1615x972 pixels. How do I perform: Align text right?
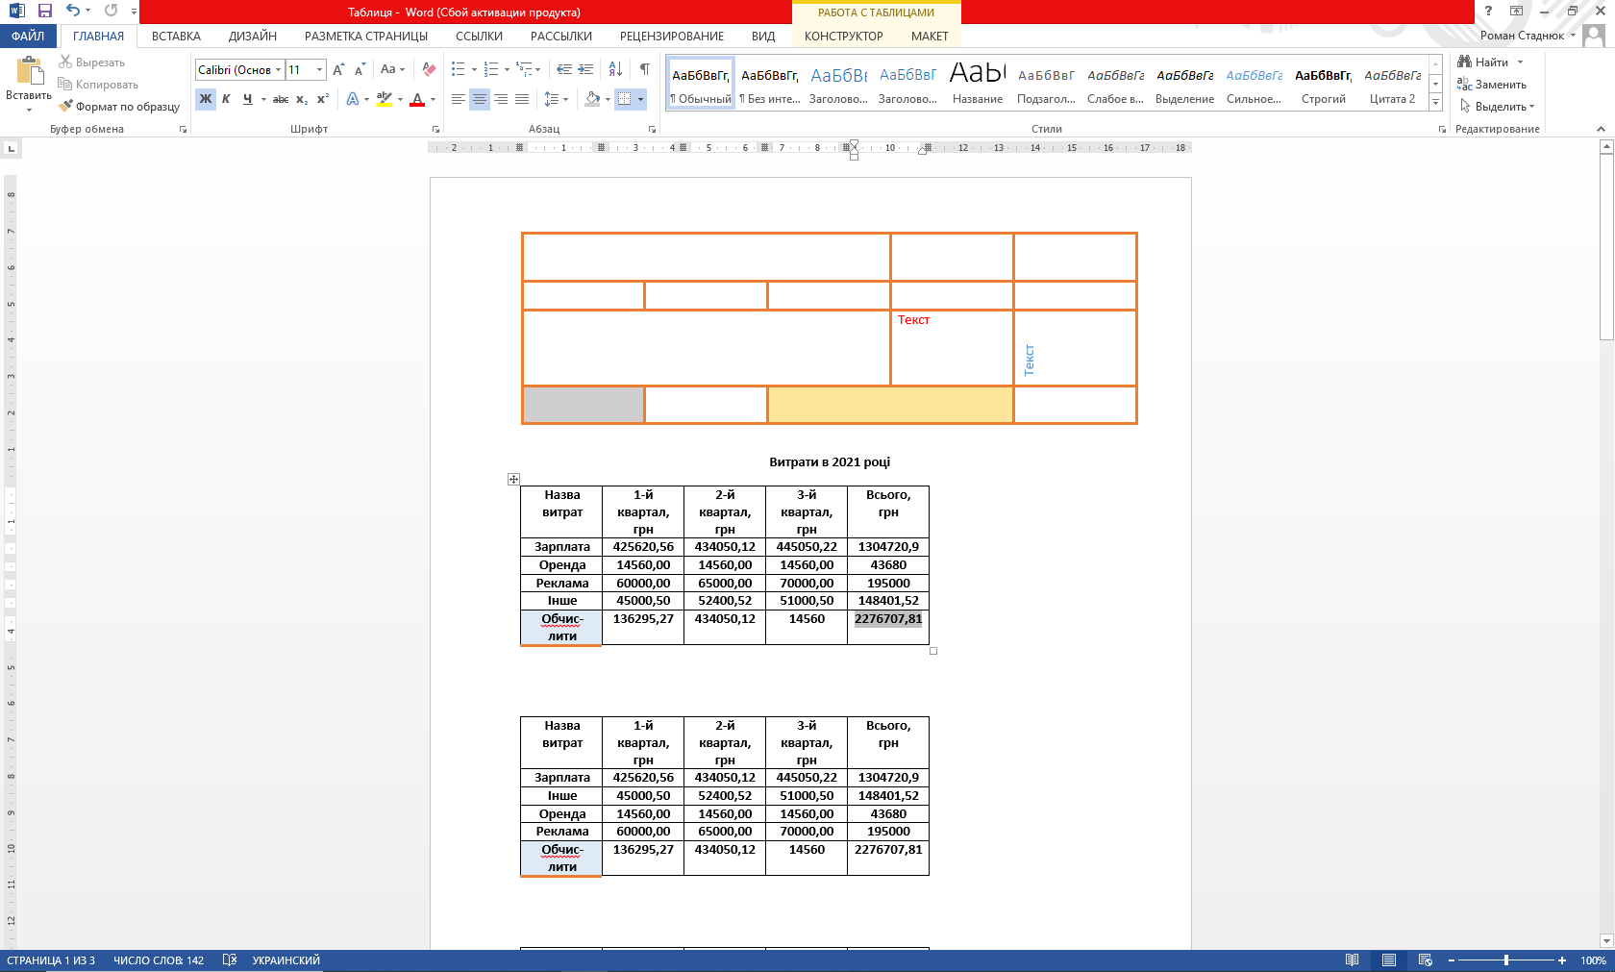(501, 99)
